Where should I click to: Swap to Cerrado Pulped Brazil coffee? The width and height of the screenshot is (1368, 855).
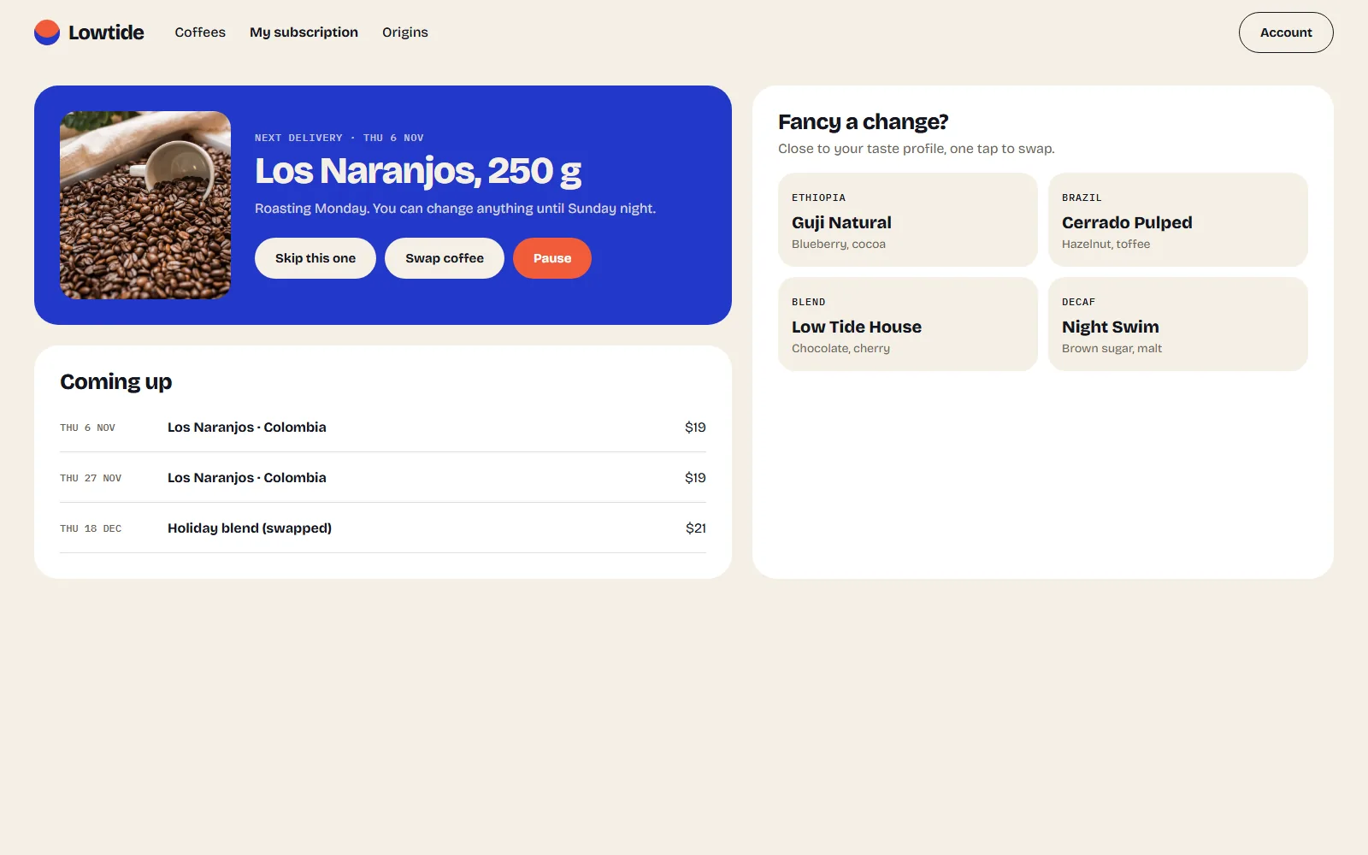[x=1178, y=220]
